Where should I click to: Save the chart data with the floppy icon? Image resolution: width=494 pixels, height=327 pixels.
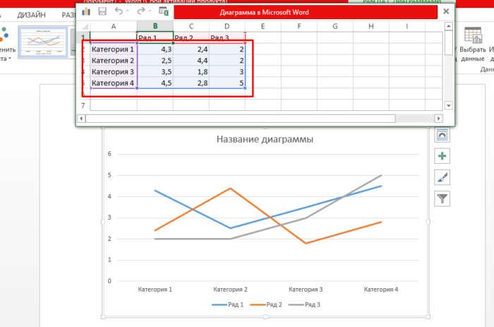tap(102, 12)
